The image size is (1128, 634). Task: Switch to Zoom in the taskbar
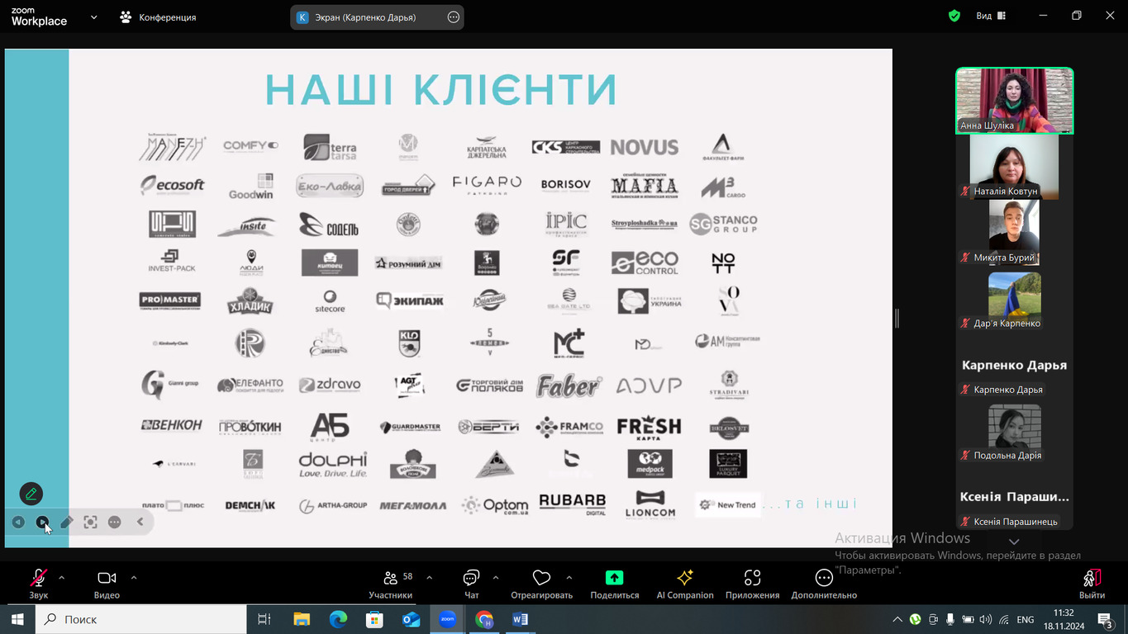click(x=447, y=619)
